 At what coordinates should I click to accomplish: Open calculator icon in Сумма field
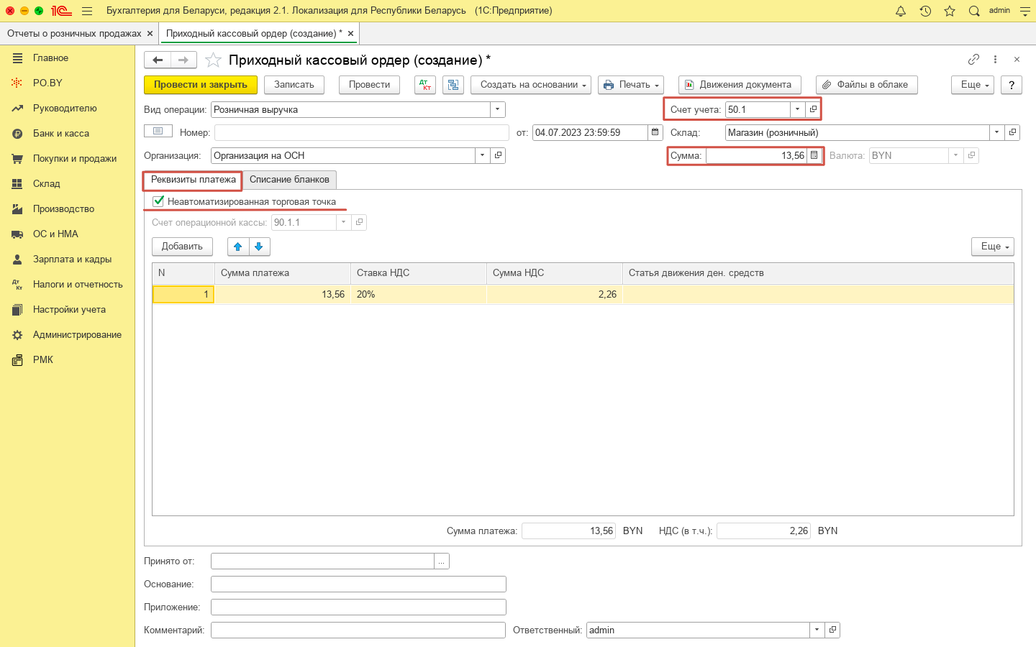814,155
